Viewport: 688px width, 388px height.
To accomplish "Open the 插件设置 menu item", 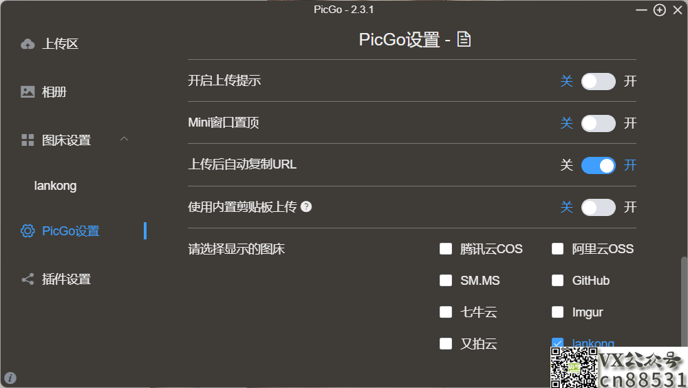I will point(66,279).
